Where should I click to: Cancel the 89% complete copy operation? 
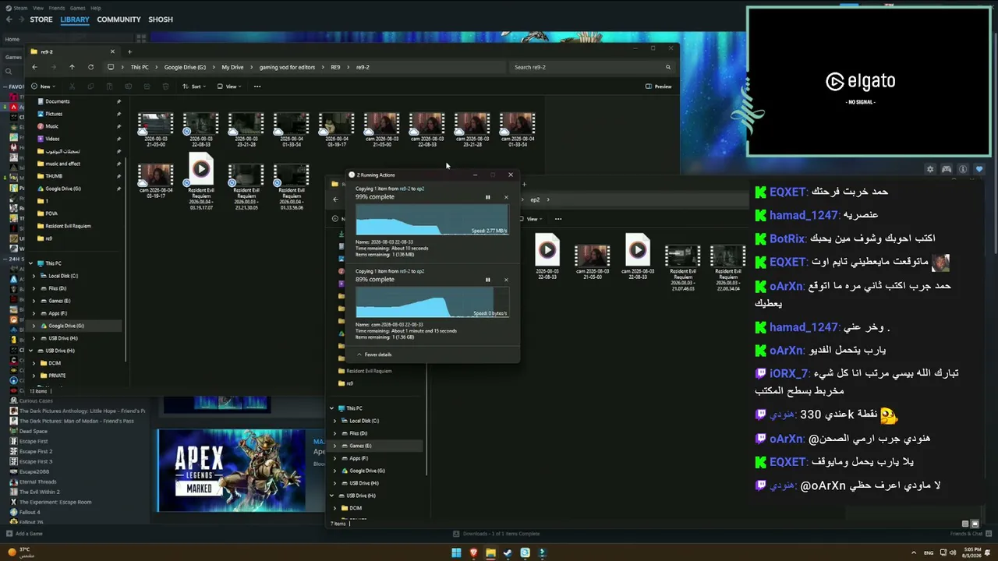[506, 280]
